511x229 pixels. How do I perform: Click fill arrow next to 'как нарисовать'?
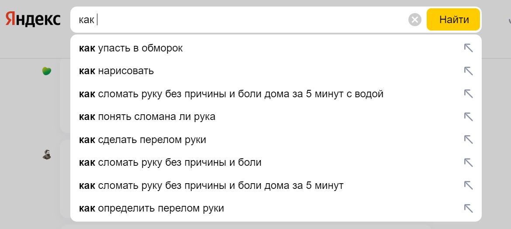[x=468, y=71]
